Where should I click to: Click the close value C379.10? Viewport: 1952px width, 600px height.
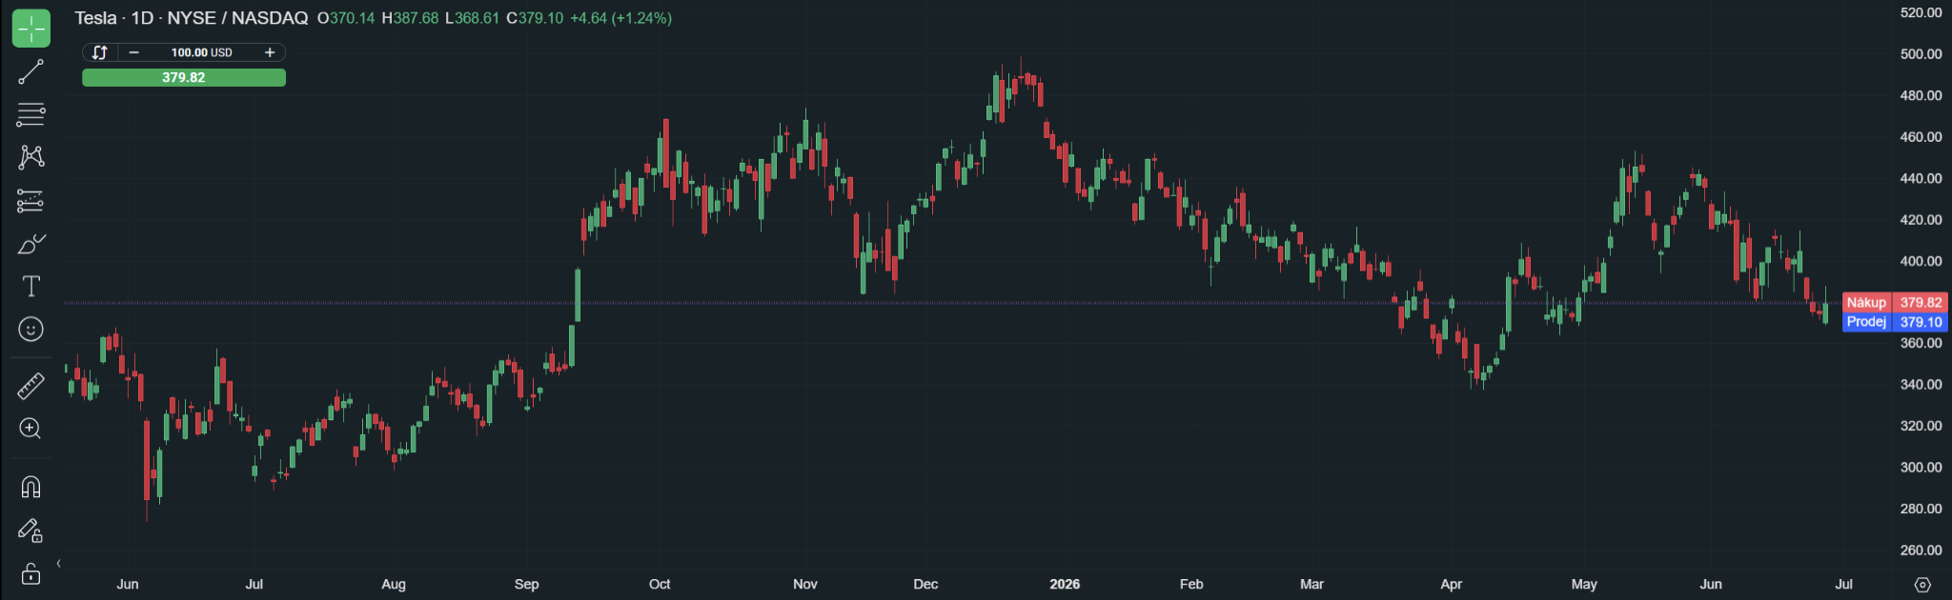535,18
